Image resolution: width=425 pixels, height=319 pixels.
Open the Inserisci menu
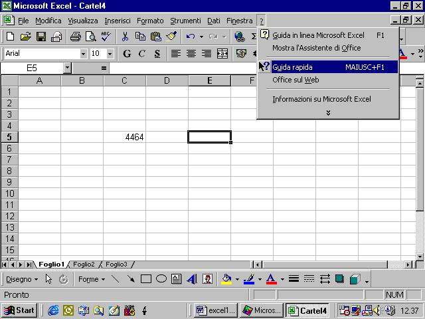pos(118,21)
